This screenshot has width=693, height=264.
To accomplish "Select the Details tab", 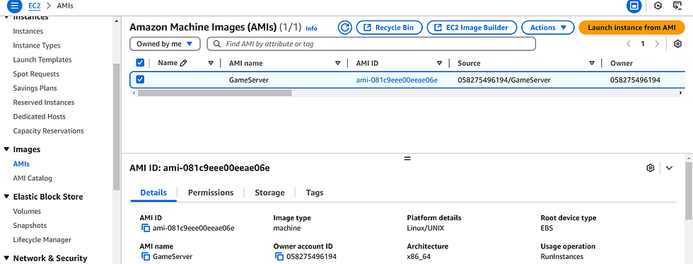I will coord(153,193).
